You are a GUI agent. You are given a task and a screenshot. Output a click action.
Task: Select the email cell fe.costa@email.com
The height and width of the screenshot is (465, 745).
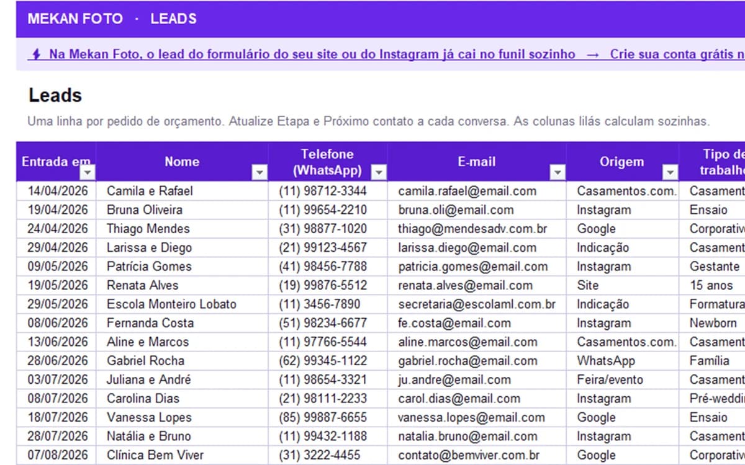[476, 323]
